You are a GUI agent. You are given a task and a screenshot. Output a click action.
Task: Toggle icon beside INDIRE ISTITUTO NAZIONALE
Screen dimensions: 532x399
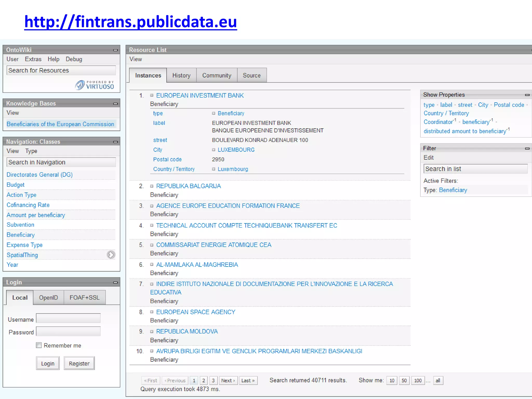(152, 284)
